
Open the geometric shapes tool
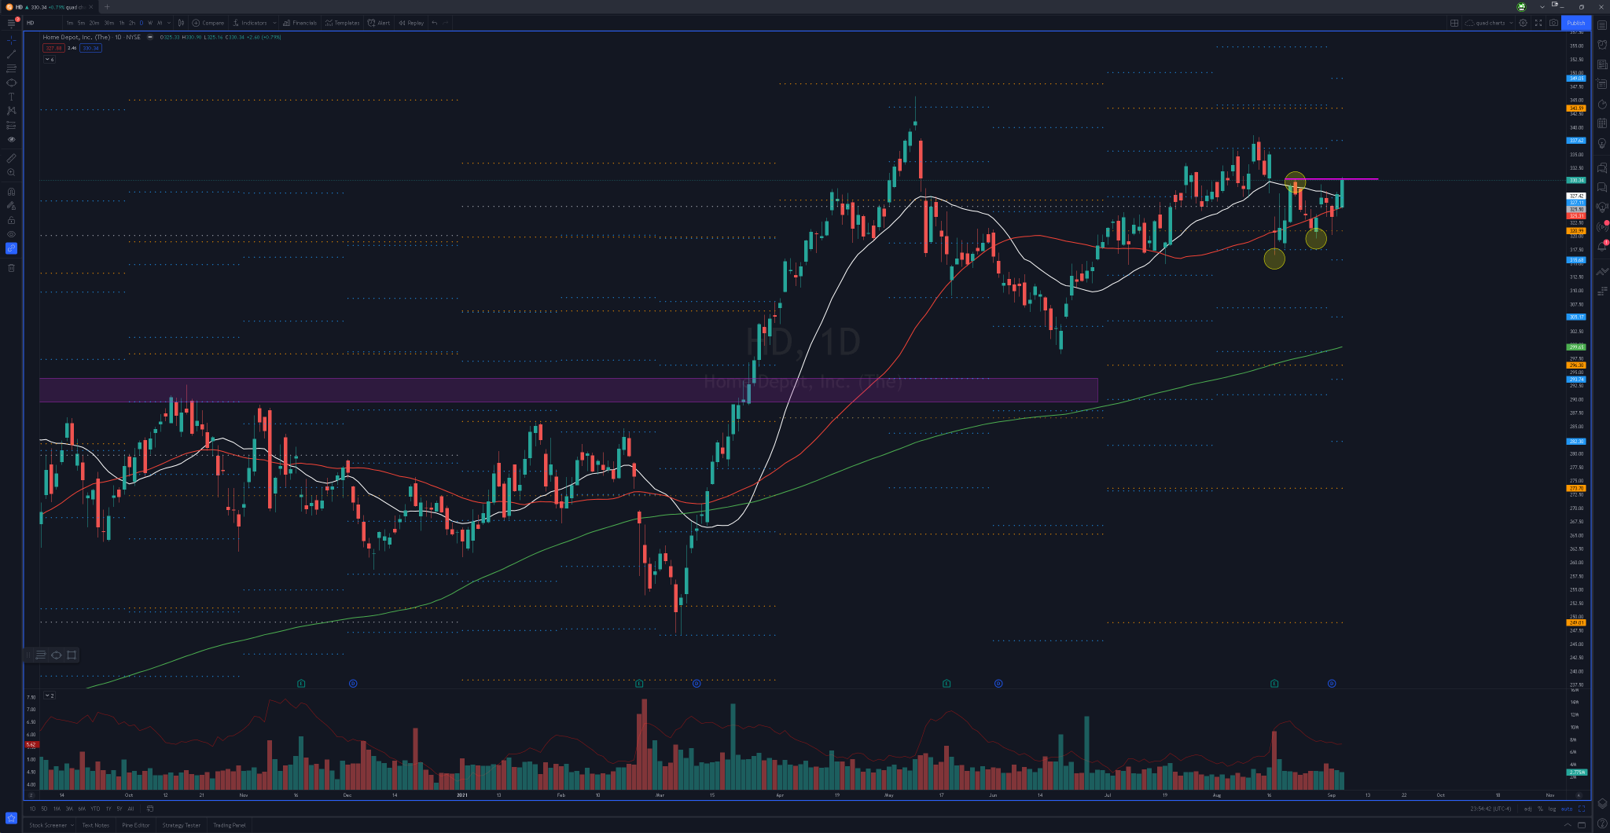[x=11, y=83]
